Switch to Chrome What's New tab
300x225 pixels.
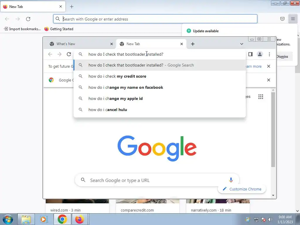tap(80, 44)
